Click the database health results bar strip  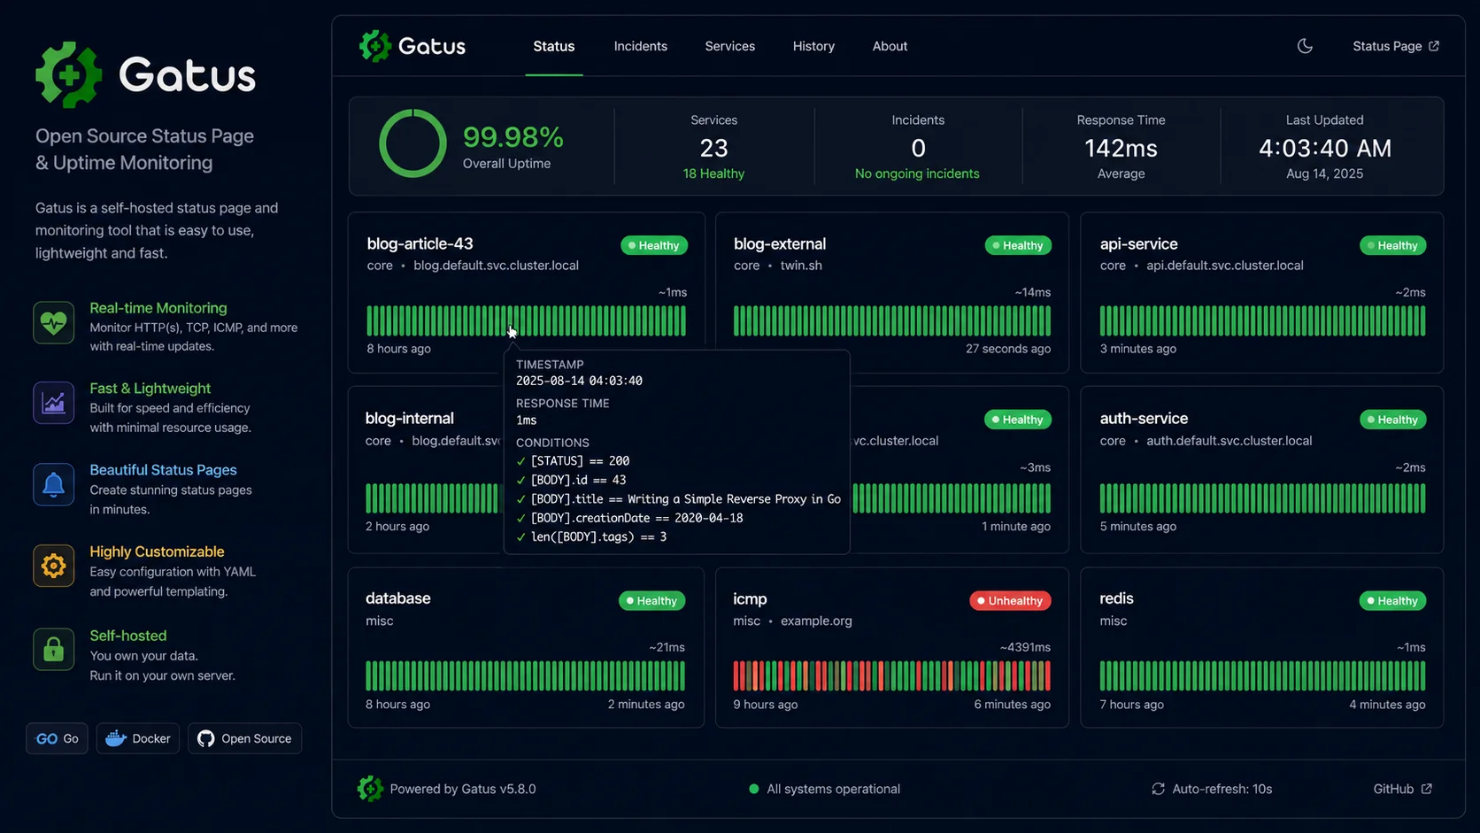click(526, 675)
